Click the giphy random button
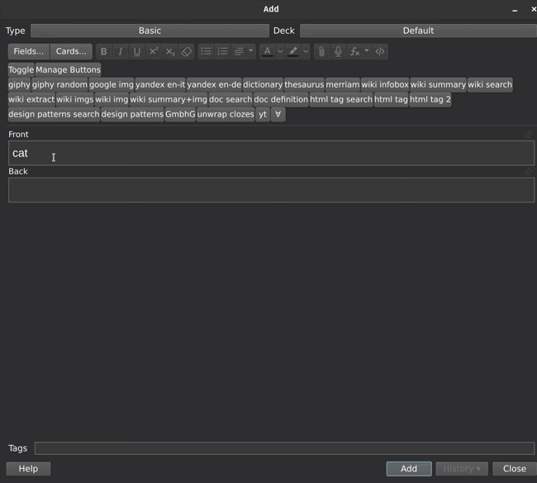The width and height of the screenshot is (537, 483). point(59,84)
